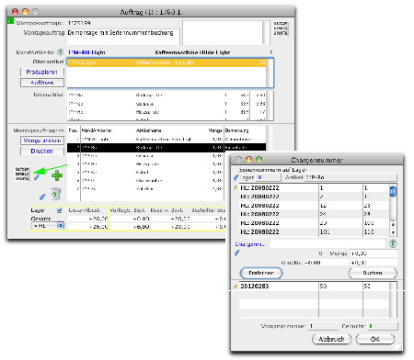Click the trash bin delete icon
Image resolution: width=414 pixels, height=360 pixels.
56,194
